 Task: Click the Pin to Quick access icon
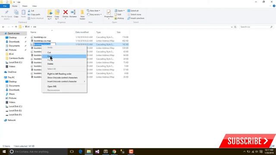tap(7, 12)
